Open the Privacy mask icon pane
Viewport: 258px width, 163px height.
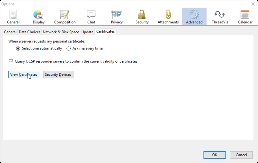point(116,17)
